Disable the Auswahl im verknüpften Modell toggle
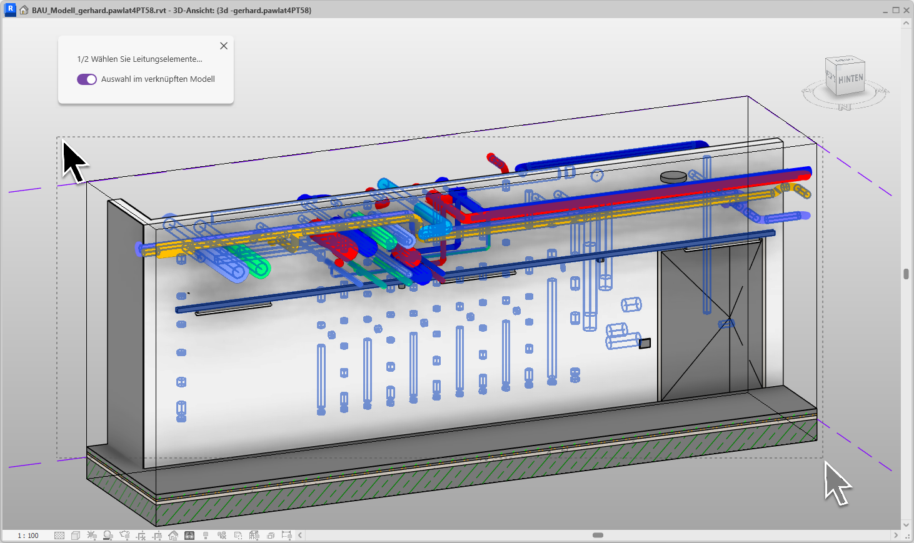This screenshot has height=543, width=914. pos(86,79)
